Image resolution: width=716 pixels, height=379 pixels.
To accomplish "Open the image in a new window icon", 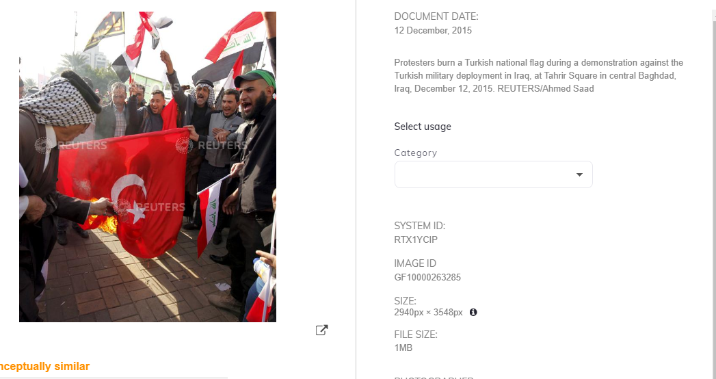I will [x=322, y=330].
